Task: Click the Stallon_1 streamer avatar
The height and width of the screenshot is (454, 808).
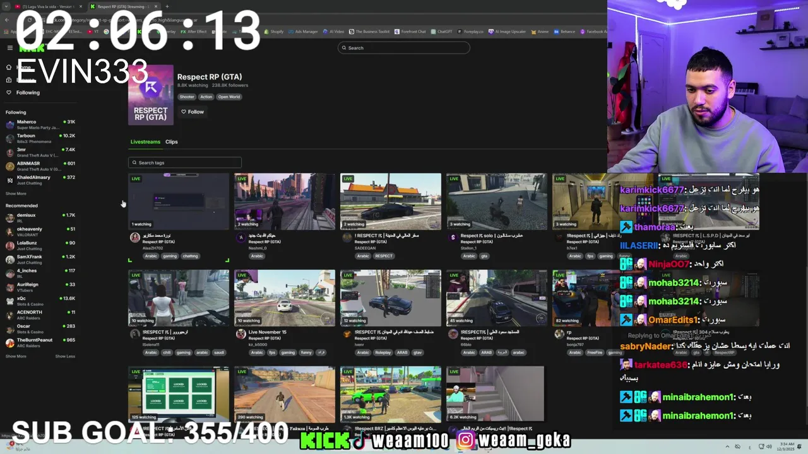Action: [453, 238]
